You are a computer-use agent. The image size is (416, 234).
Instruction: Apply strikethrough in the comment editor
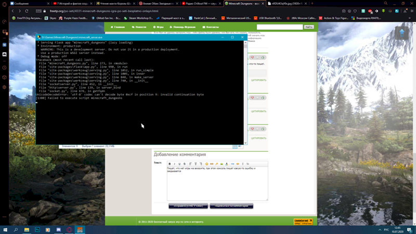(x=185, y=164)
